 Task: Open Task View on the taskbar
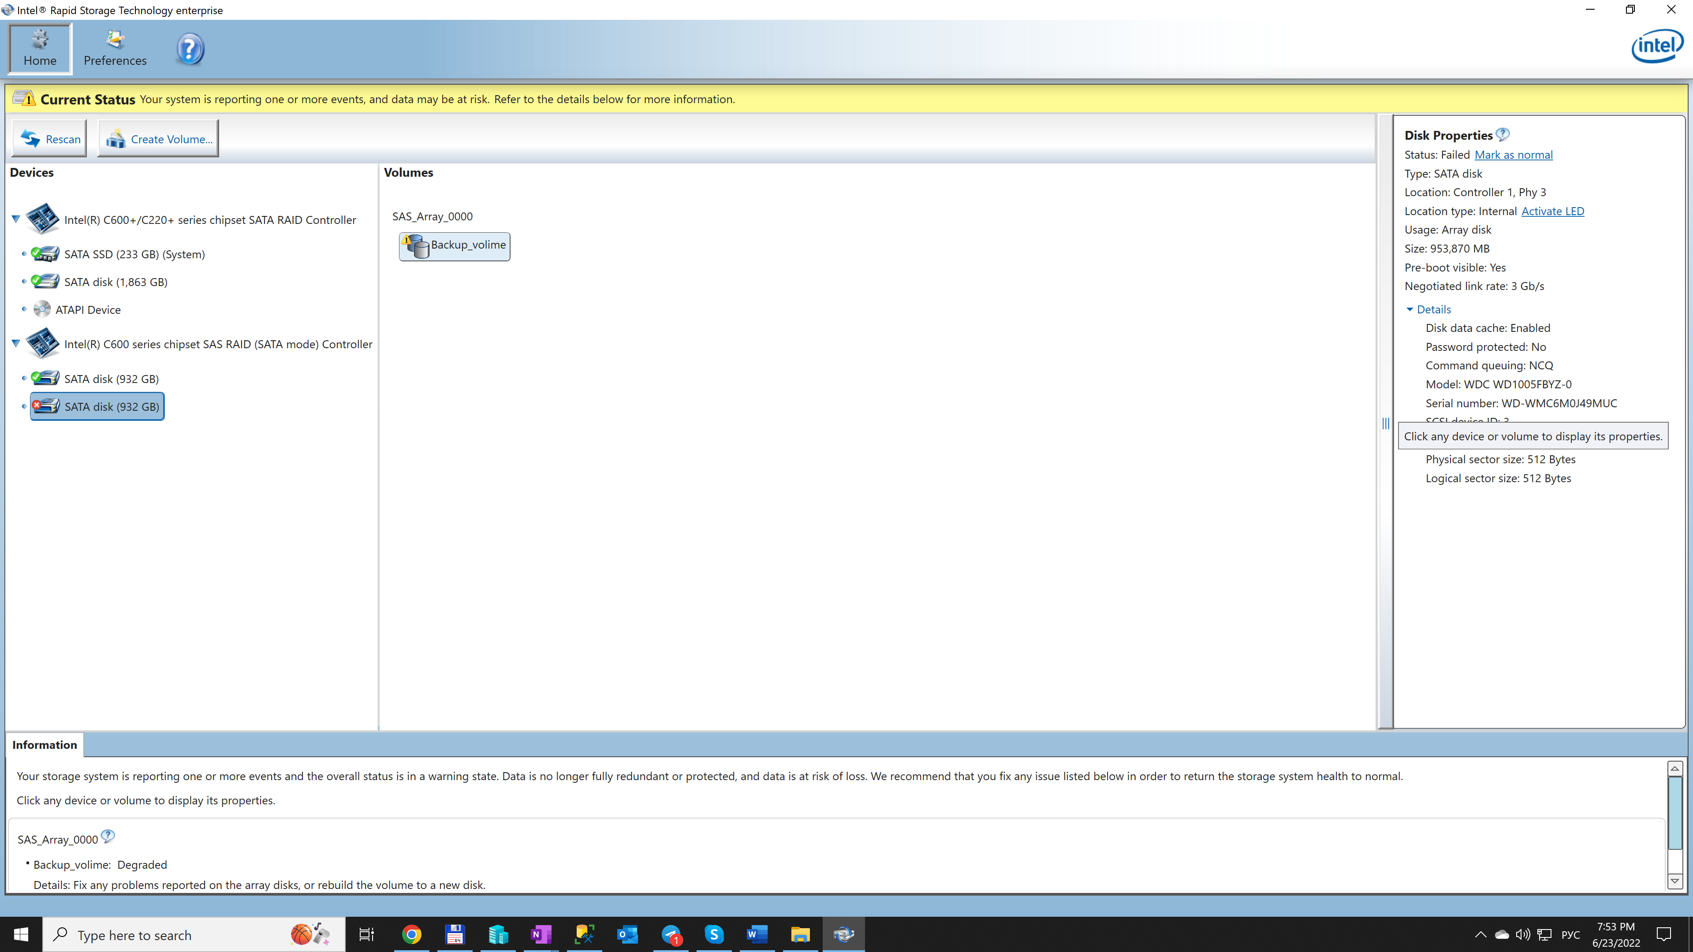(366, 934)
